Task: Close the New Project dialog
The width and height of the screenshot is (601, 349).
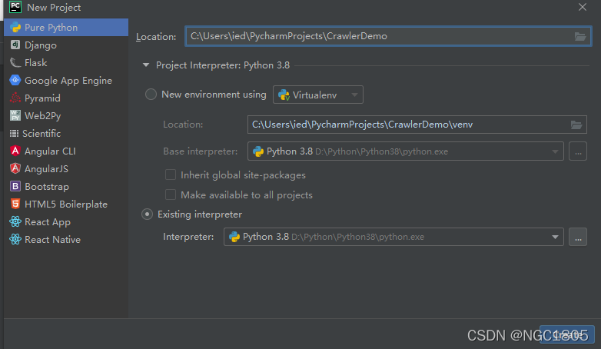Action: point(583,7)
